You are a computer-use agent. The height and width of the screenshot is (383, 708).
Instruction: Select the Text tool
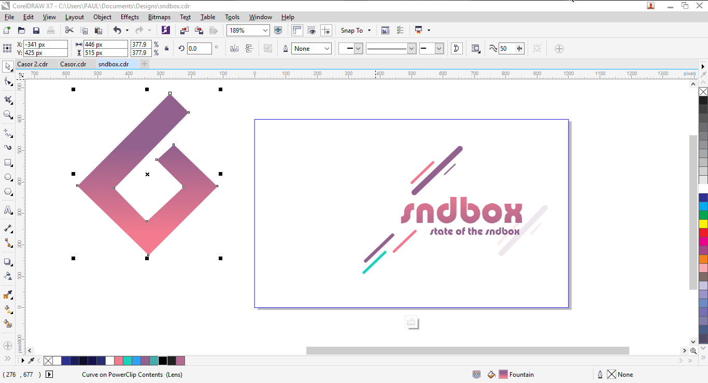coord(8,210)
